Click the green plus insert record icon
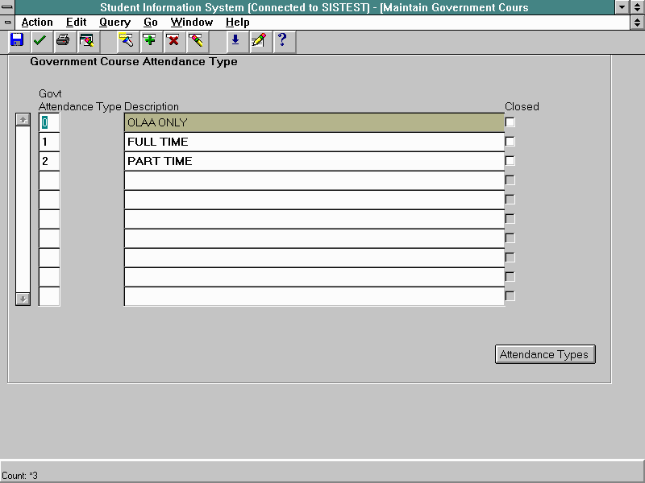The width and height of the screenshot is (645, 483). click(149, 40)
